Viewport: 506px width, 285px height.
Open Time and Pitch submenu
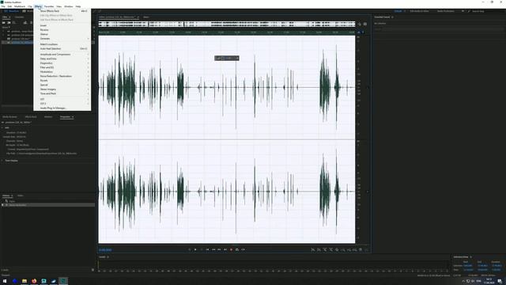(62, 93)
